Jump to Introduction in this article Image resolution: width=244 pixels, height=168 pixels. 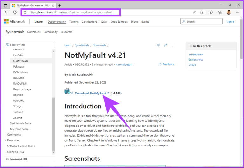pyautogui.click(x=196, y=55)
